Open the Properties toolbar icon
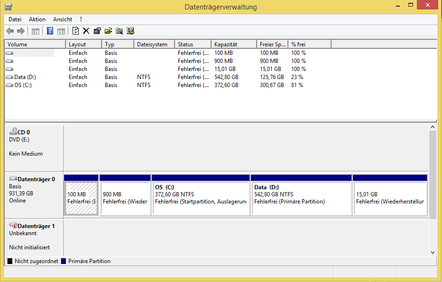The image size is (442, 282). [x=97, y=31]
